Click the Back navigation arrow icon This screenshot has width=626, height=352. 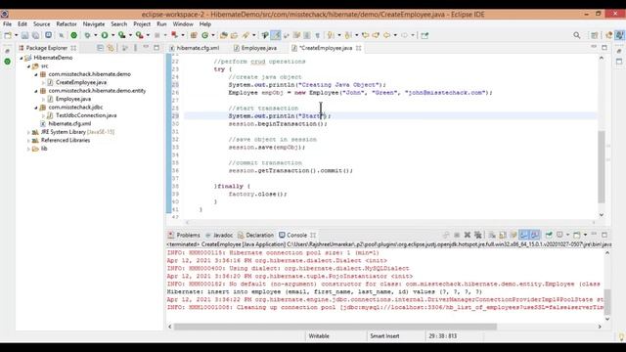click(x=387, y=35)
